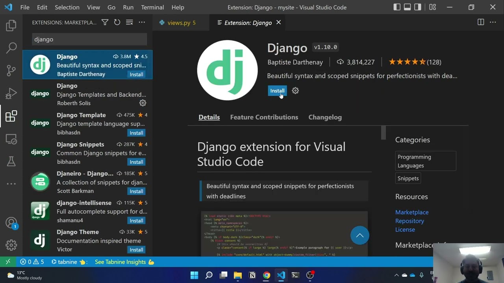The image size is (504, 283).
Task: Open weather widget in taskbar
Action: 24,275
